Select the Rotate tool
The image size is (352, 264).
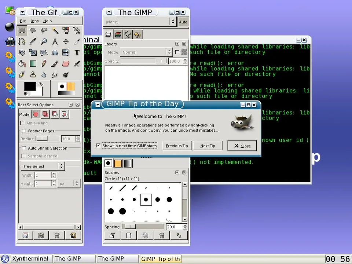(22, 52)
